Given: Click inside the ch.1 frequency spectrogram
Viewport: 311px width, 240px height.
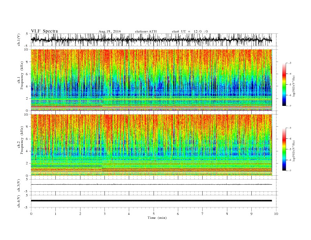Looking at the screenshot, I should click(151, 80).
